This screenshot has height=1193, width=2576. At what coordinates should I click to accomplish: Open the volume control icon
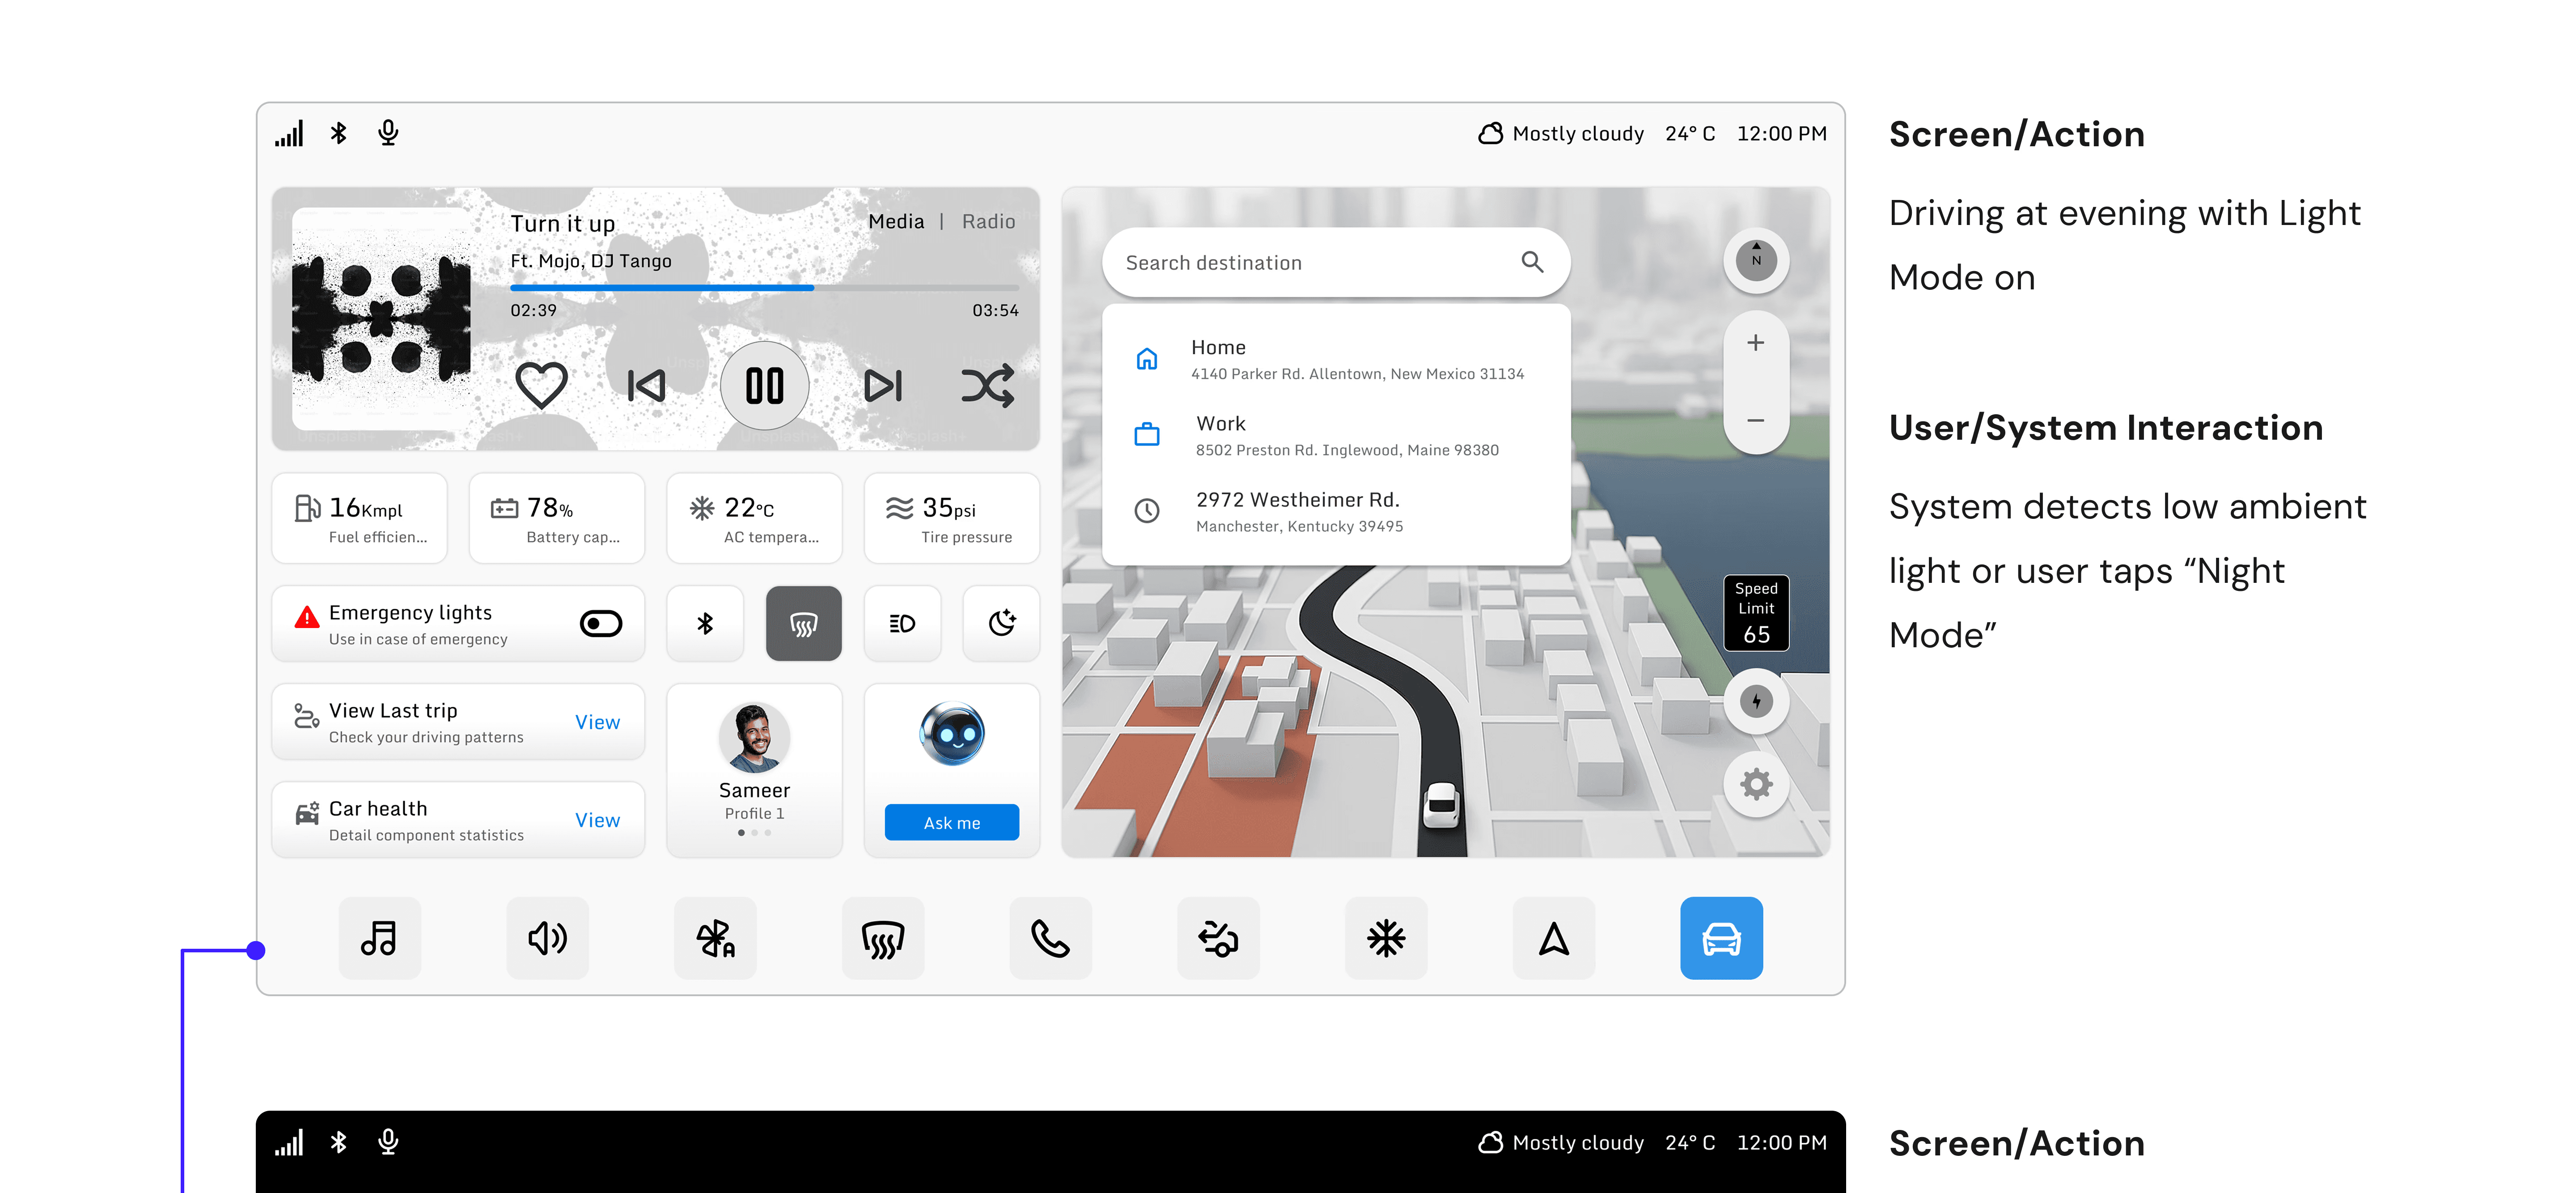tap(547, 938)
